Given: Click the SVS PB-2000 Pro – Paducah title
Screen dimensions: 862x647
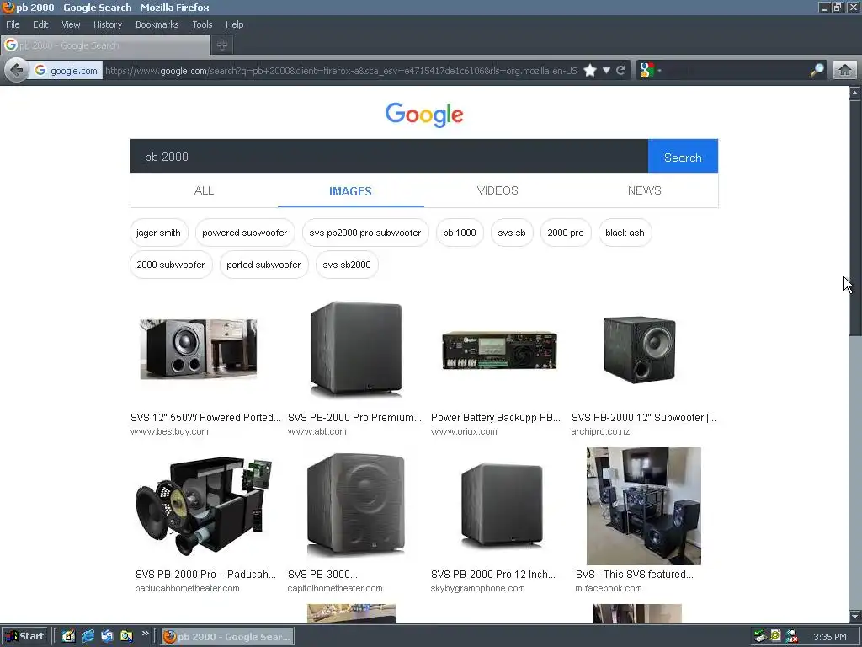Looking at the screenshot, I should point(205,574).
